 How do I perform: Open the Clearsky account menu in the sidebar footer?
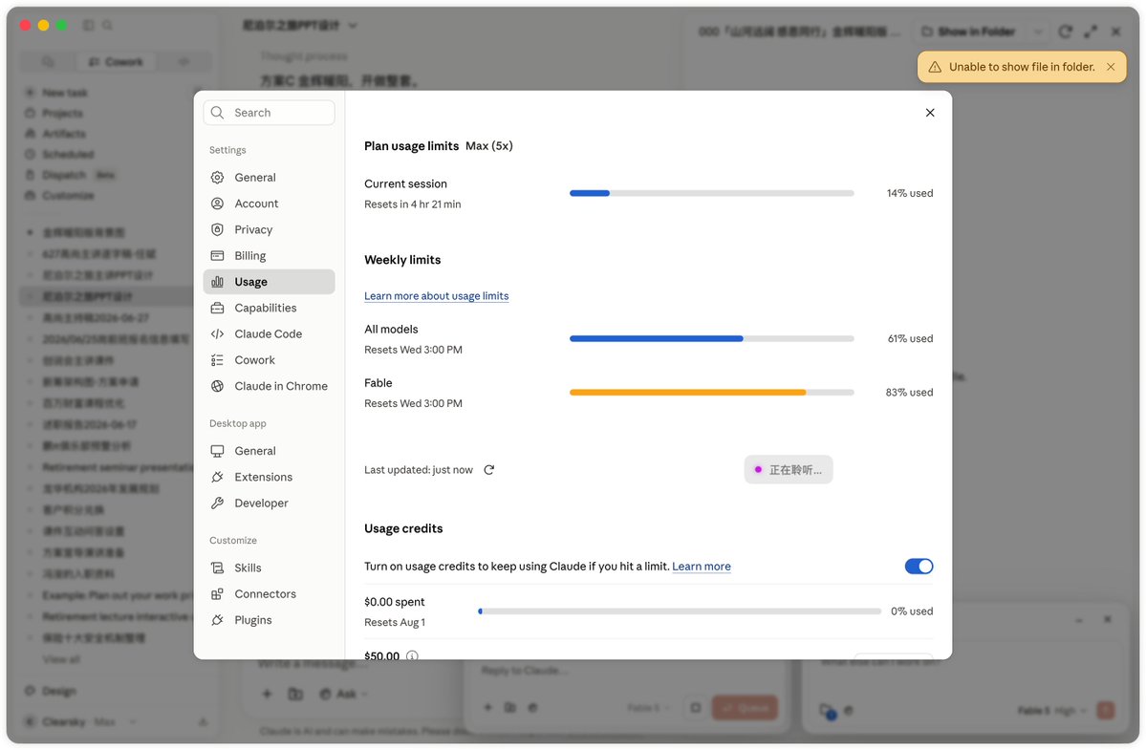(x=80, y=721)
